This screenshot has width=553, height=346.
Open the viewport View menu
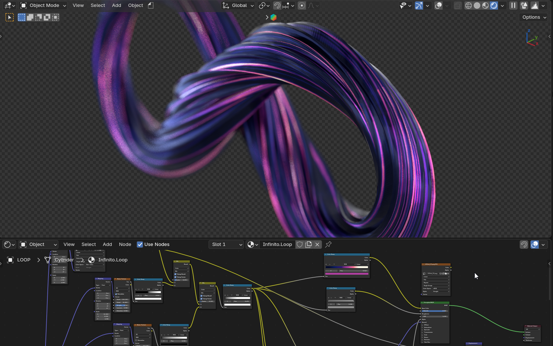coord(78,6)
